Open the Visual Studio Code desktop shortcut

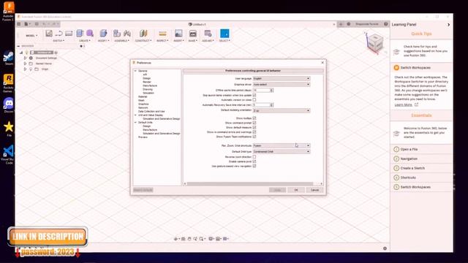8,154
